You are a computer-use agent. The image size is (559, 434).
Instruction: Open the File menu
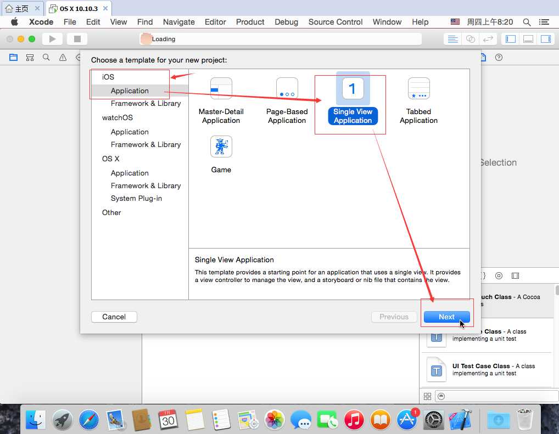70,22
